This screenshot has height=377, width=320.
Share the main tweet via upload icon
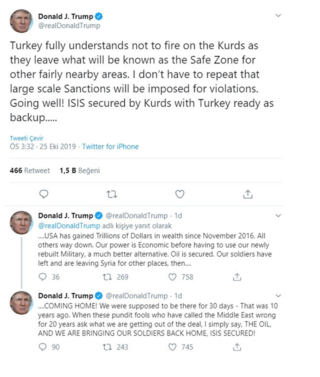coord(247,194)
